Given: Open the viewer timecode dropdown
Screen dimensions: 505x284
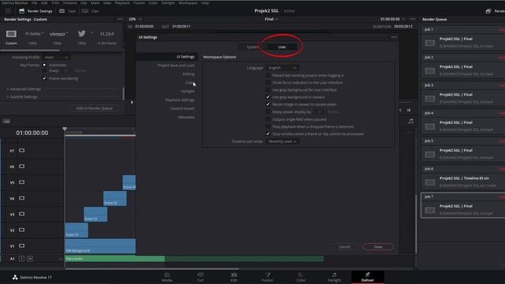Looking at the screenshot, I should click(393, 19).
